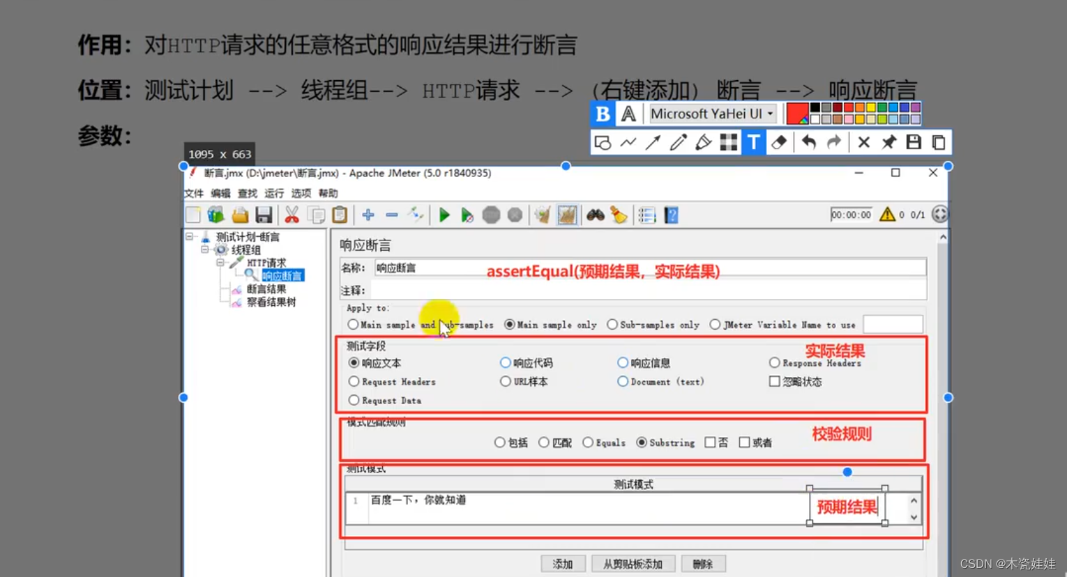
Task: Click the 删除 button
Action: [x=703, y=564]
